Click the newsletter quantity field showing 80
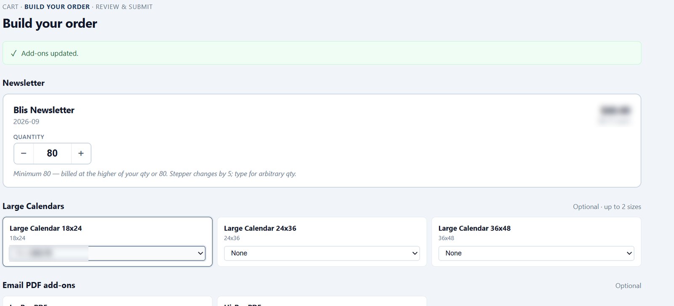Viewport: 674px width, 306px height. click(x=52, y=154)
